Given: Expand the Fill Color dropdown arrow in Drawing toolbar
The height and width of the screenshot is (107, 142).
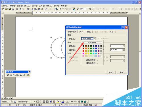Looking at the screenshot, I should 60,102.
